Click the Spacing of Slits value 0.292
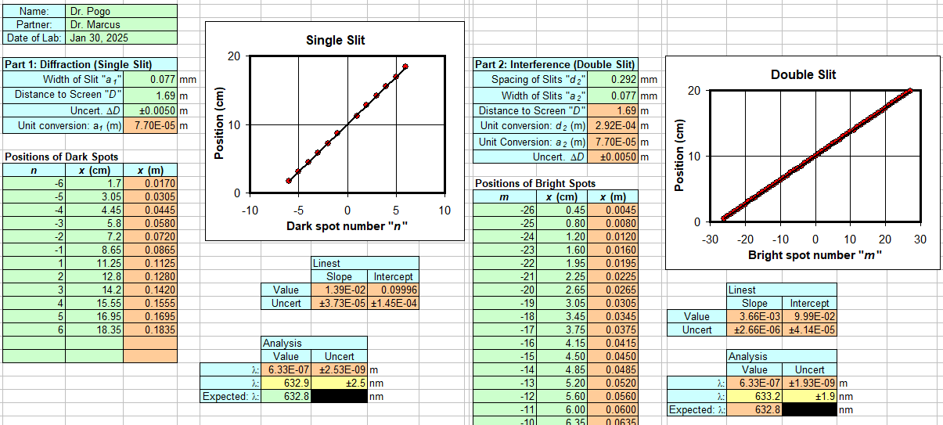Image resolution: width=943 pixels, height=425 pixels. [x=613, y=79]
